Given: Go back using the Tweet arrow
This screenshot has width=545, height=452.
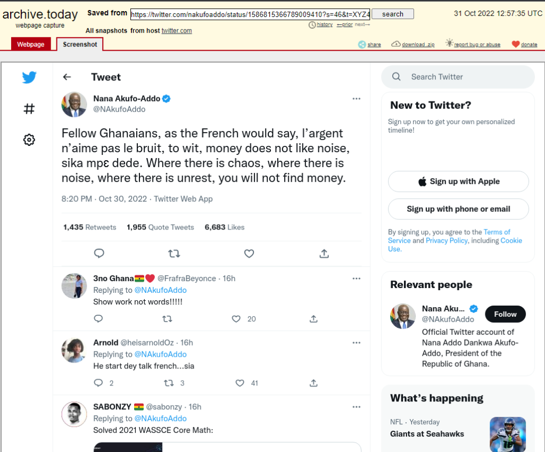Looking at the screenshot, I should point(67,77).
